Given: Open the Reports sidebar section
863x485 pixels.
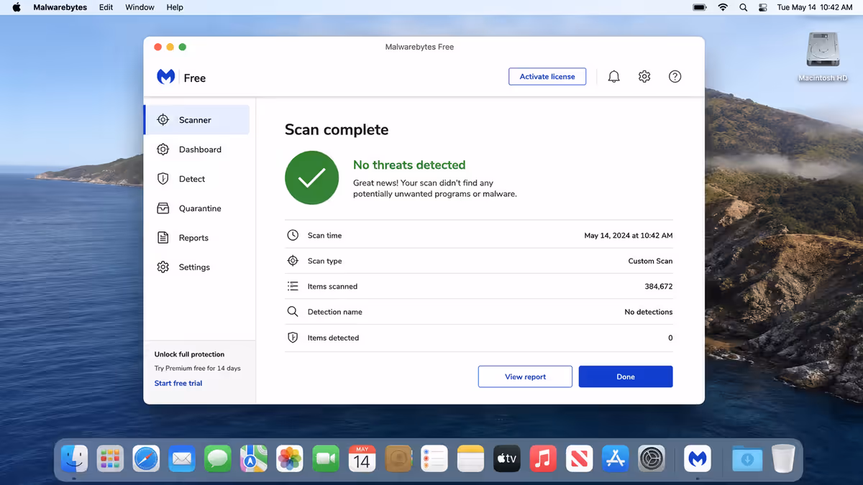Looking at the screenshot, I should pyautogui.click(x=196, y=238).
